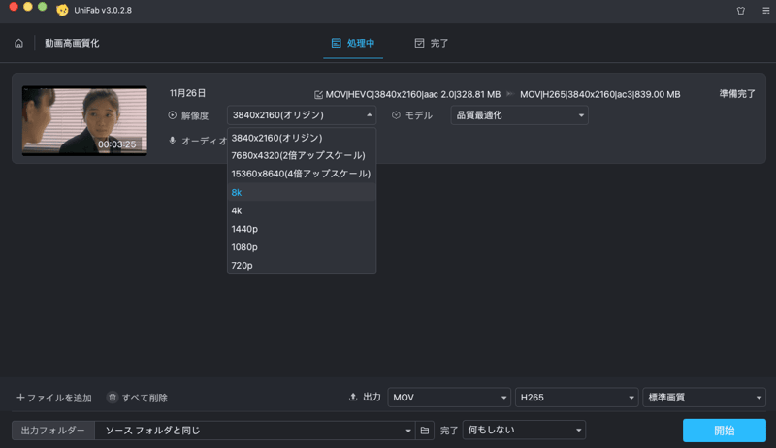This screenshot has height=448, width=776.
Task: Open ソース フォルダと同じ output folder dropdown
Action: pyautogui.click(x=255, y=431)
